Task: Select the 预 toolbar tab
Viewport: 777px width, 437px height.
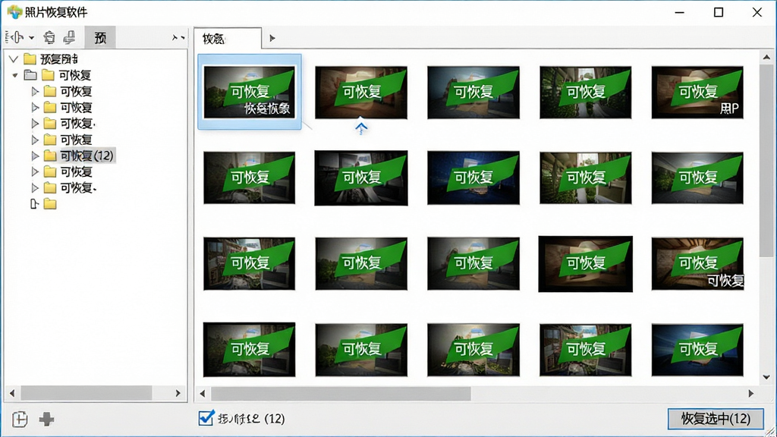Action: [100, 38]
